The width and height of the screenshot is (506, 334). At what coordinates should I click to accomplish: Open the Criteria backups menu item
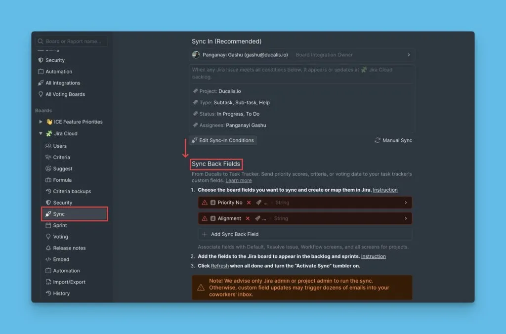click(72, 191)
